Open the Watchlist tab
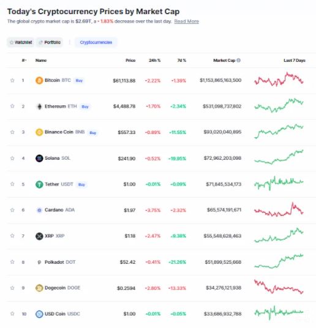 tap(21, 42)
